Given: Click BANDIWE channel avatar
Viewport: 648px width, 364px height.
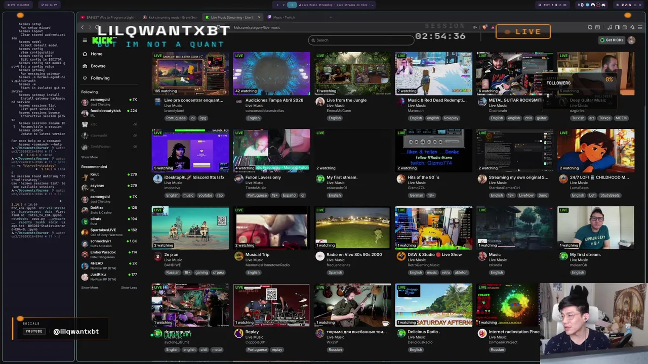Looking at the screenshot, I should click(x=158, y=256).
